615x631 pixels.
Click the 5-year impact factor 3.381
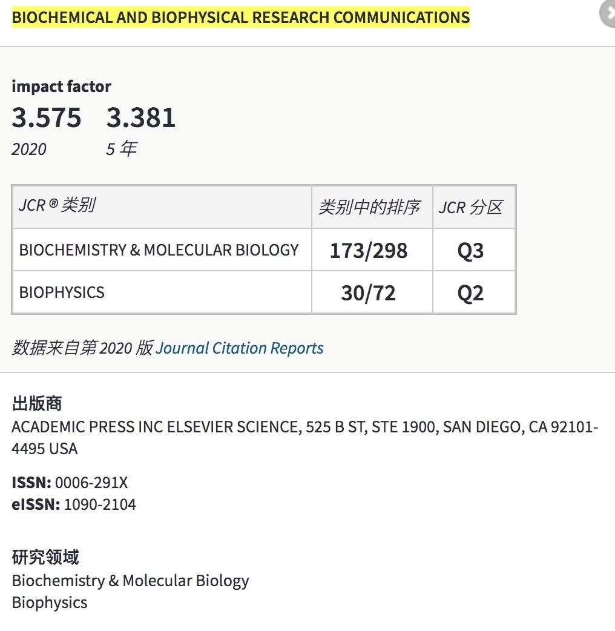click(x=140, y=119)
